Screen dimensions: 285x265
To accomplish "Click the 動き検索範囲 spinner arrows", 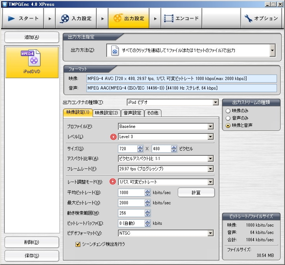I will (x=148, y=213).
